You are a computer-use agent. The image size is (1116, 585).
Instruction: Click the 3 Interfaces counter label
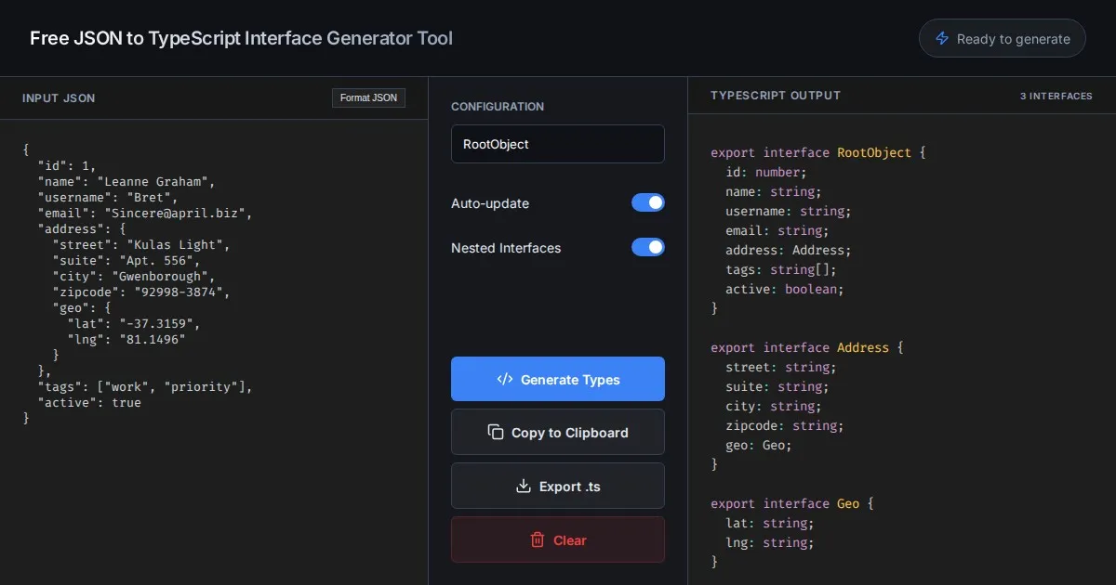click(x=1056, y=96)
